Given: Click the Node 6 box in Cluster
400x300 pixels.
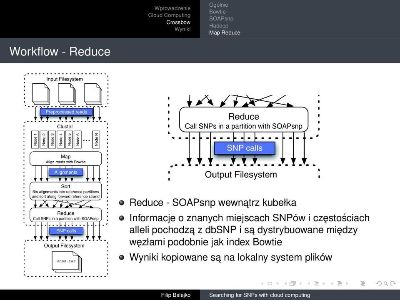Looking at the screenshot, I should 77,139.
